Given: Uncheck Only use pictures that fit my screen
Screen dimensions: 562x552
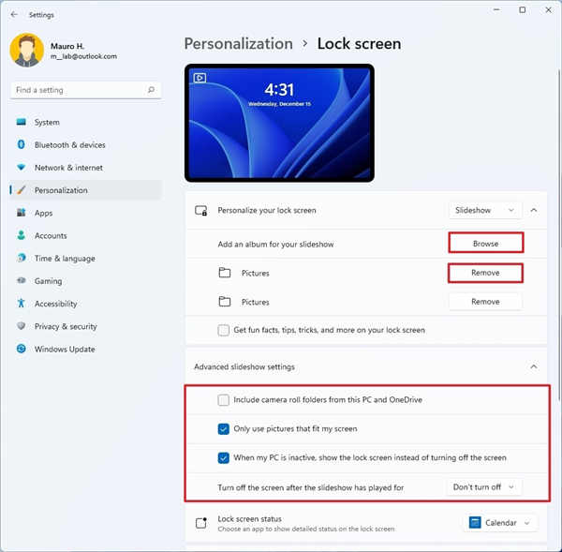Looking at the screenshot, I should coord(223,428).
